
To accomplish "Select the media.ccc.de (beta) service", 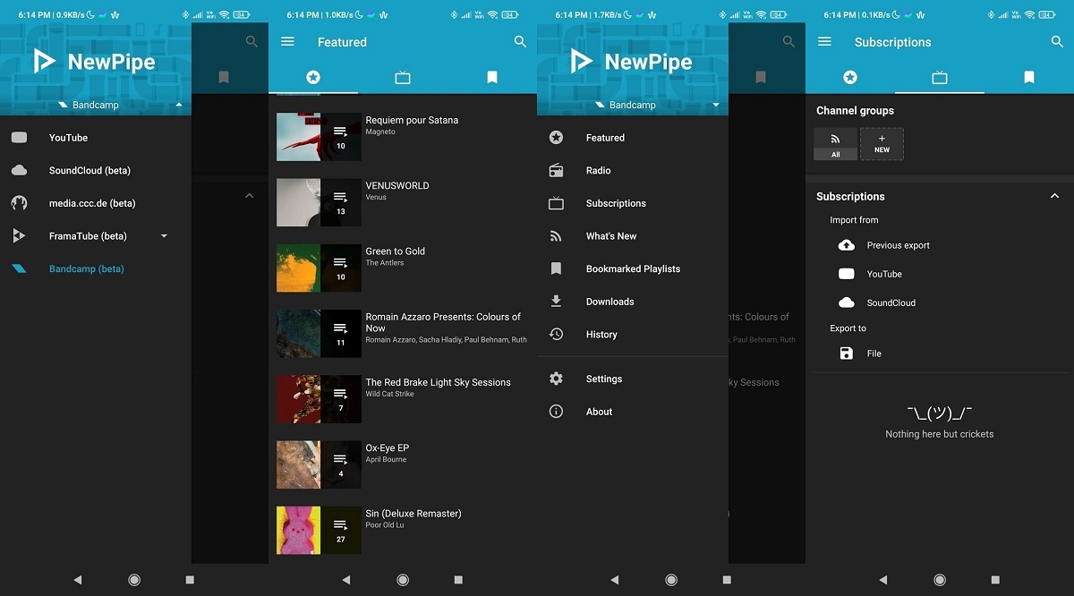I will coord(92,203).
